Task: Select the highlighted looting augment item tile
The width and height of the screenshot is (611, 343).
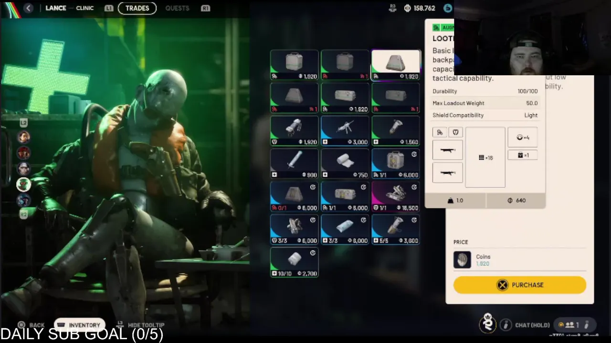Action: (396, 65)
